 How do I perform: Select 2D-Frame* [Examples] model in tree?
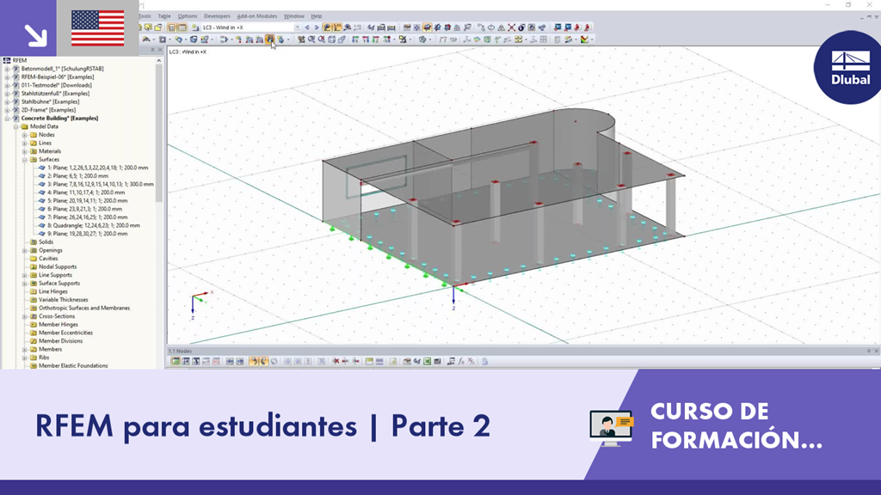point(48,110)
